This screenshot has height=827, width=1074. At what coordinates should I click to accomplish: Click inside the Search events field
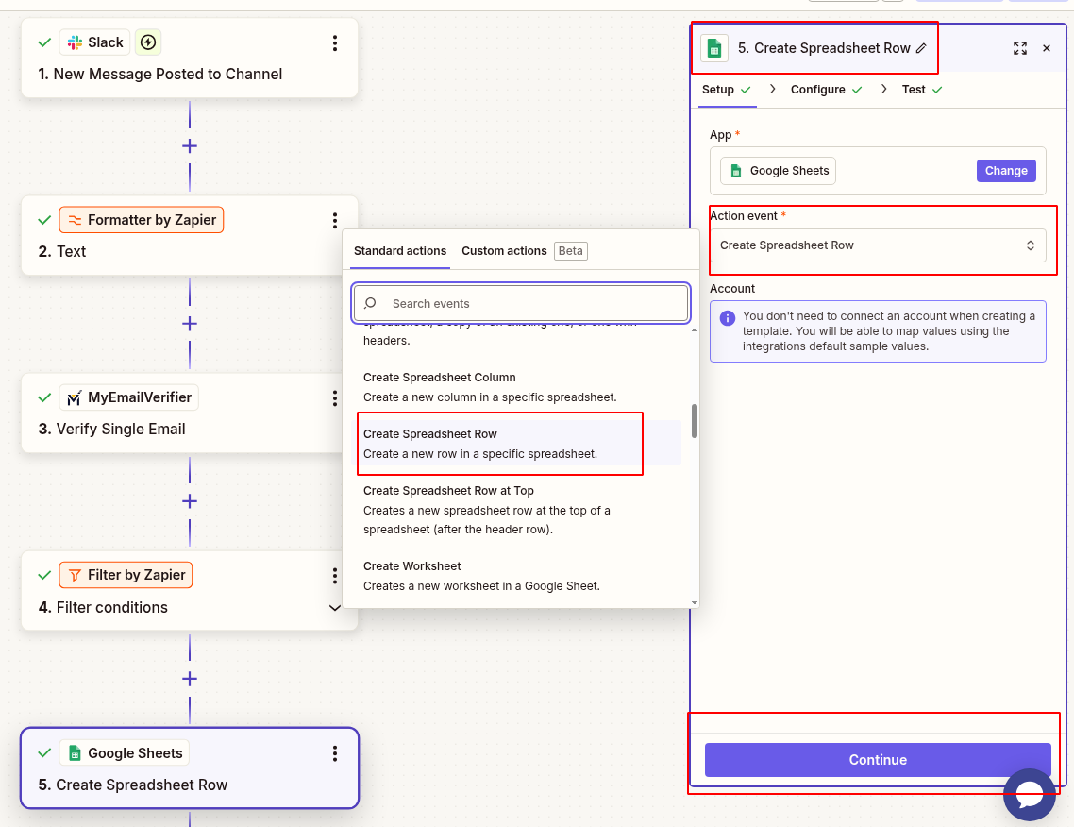[x=520, y=302]
